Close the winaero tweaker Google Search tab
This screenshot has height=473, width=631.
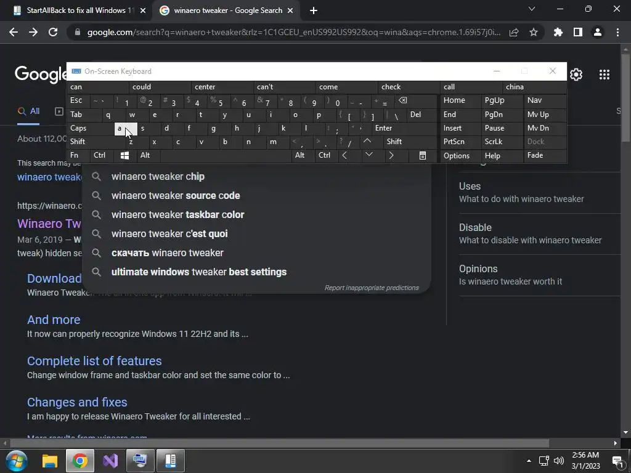[x=290, y=10]
